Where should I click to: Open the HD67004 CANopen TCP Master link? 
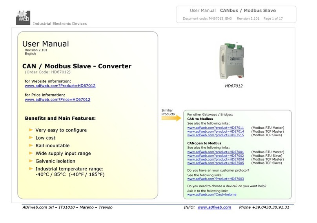[x=215, y=159]
